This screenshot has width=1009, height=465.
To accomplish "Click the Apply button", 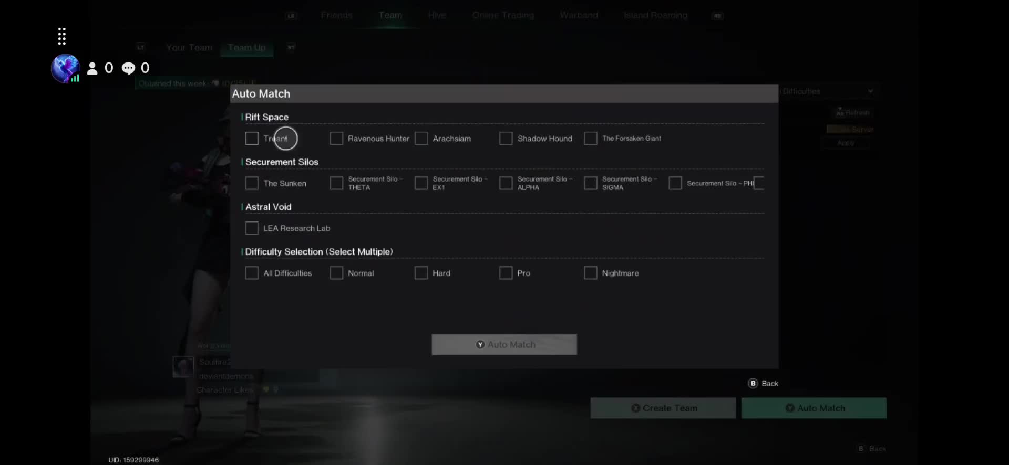I will coord(846,143).
